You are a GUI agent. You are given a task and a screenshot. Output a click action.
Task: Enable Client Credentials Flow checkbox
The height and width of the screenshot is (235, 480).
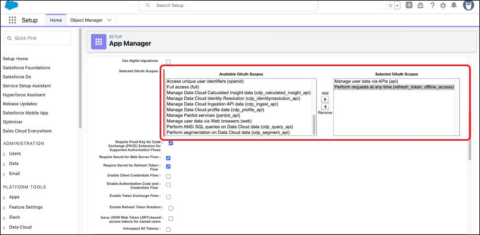click(168, 176)
